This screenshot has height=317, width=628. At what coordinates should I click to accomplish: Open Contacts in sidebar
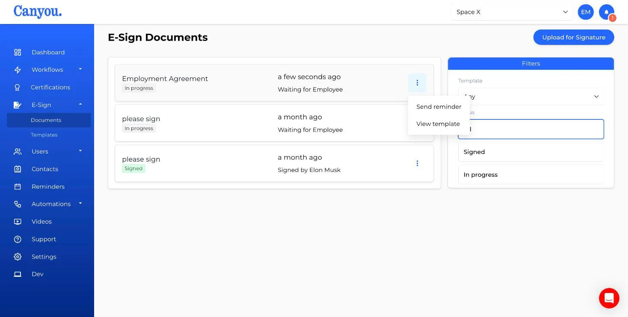[x=45, y=169]
